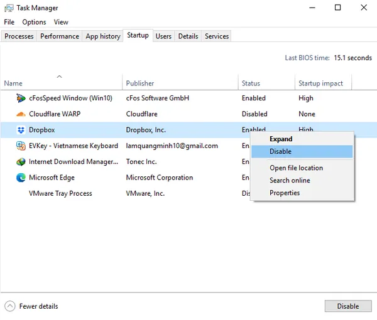Choose Disable in the context menu
Image resolution: width=377 pixels, height=320 pixels.
pos(302,151)
